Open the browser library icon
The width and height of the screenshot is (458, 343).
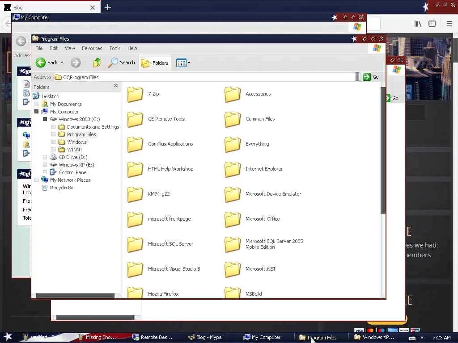pyautogui.click(x=418, y=24)
